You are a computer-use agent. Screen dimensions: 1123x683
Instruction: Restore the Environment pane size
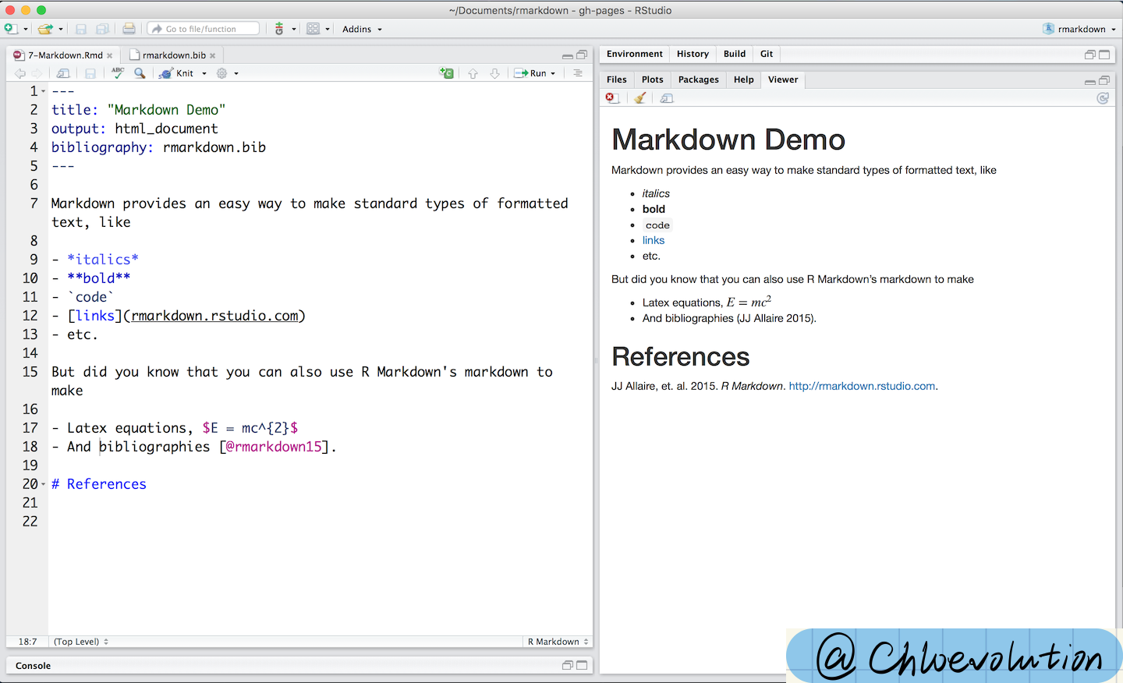click(1090, 55)
